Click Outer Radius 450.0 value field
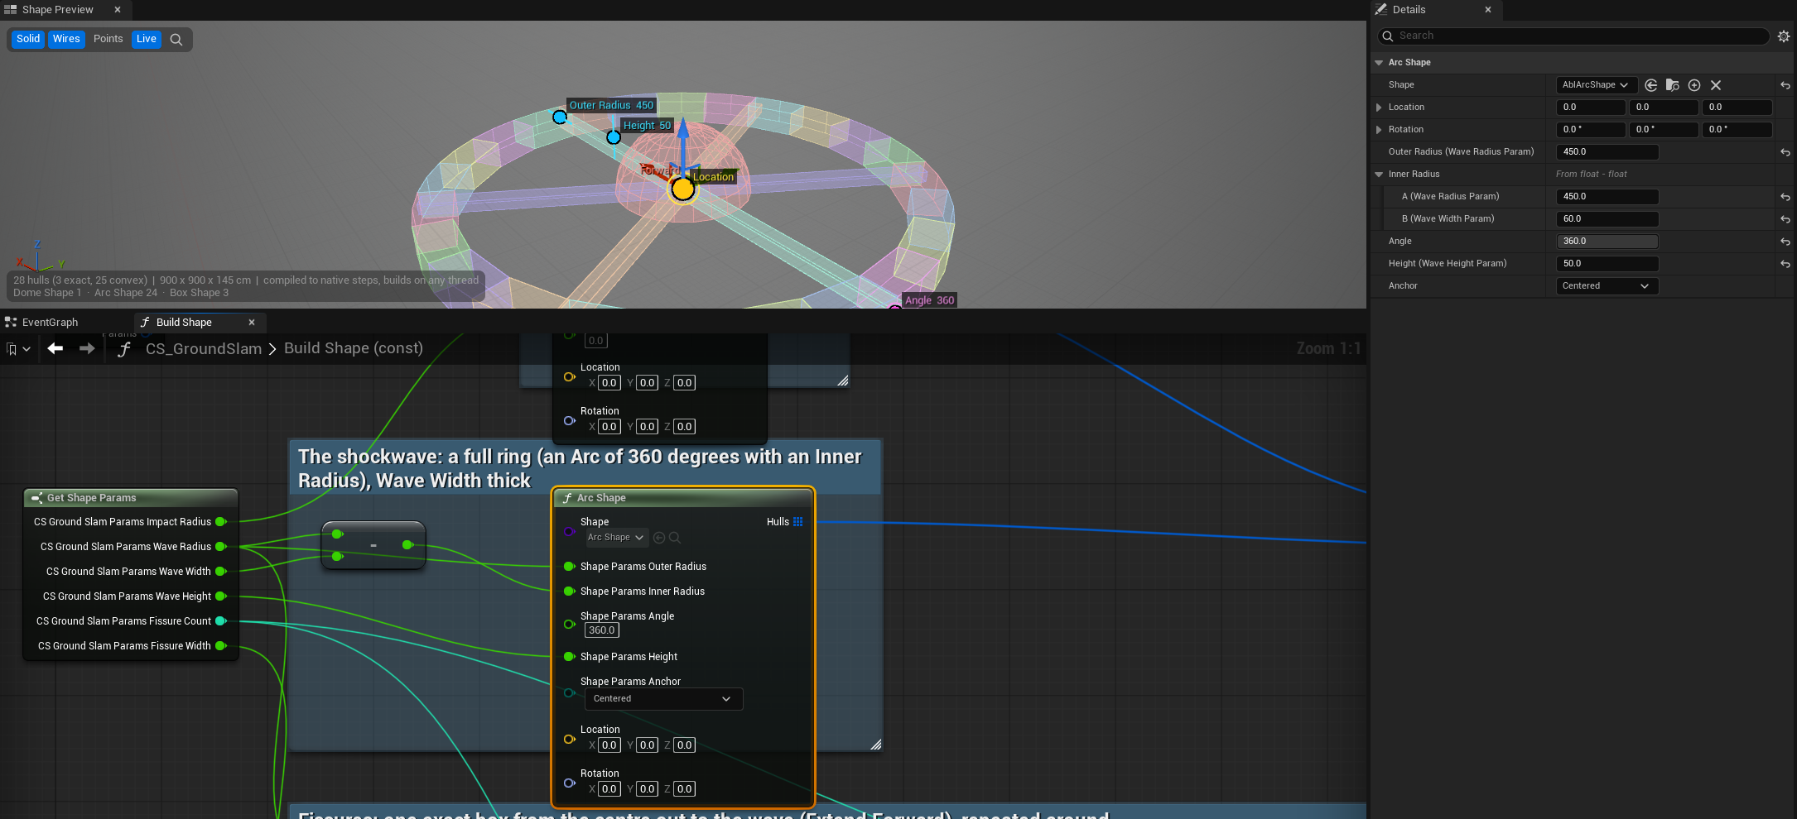This screenshot has width=1797, height=819. 1607,152
